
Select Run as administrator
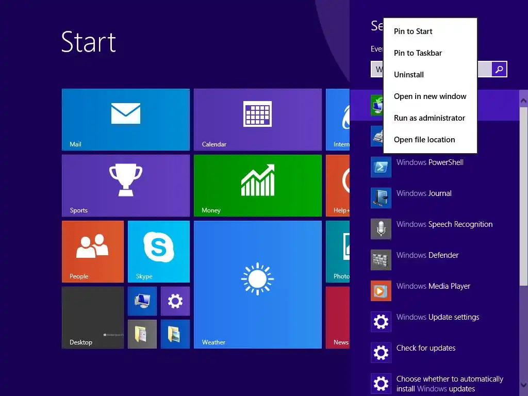click(431, 118)
